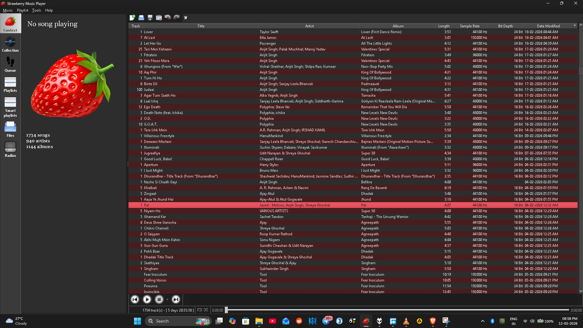Open the Context sidebar view
Screen dimensions: 583x328
pos(10,24)
